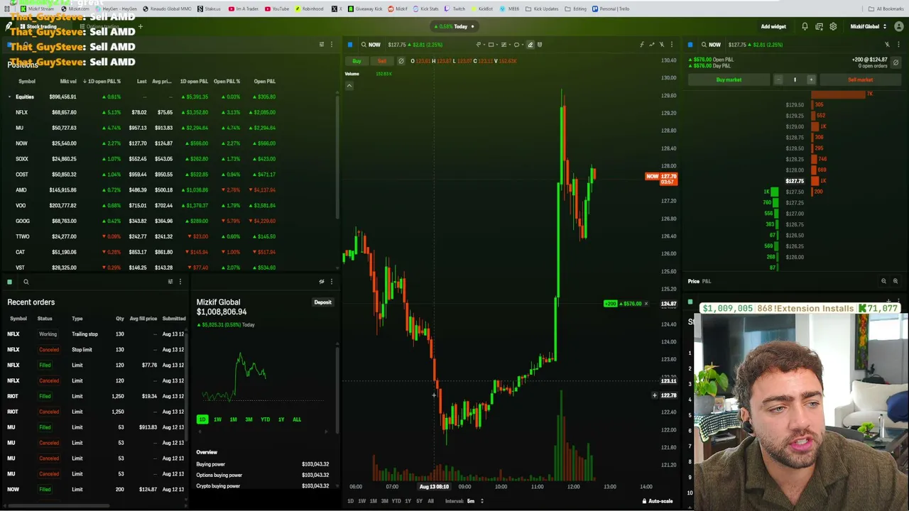909x511 pixels.
Task: Toggle Auto-scale on the chart
Action: pos(657,501)
